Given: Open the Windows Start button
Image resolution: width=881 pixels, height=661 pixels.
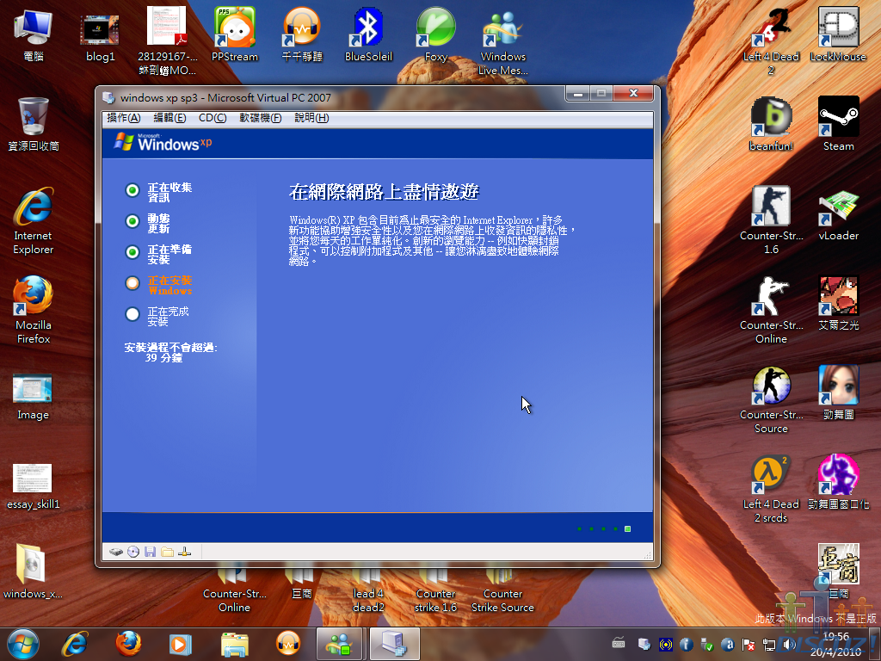Looking at the screenshot, I should coord(23,644).
